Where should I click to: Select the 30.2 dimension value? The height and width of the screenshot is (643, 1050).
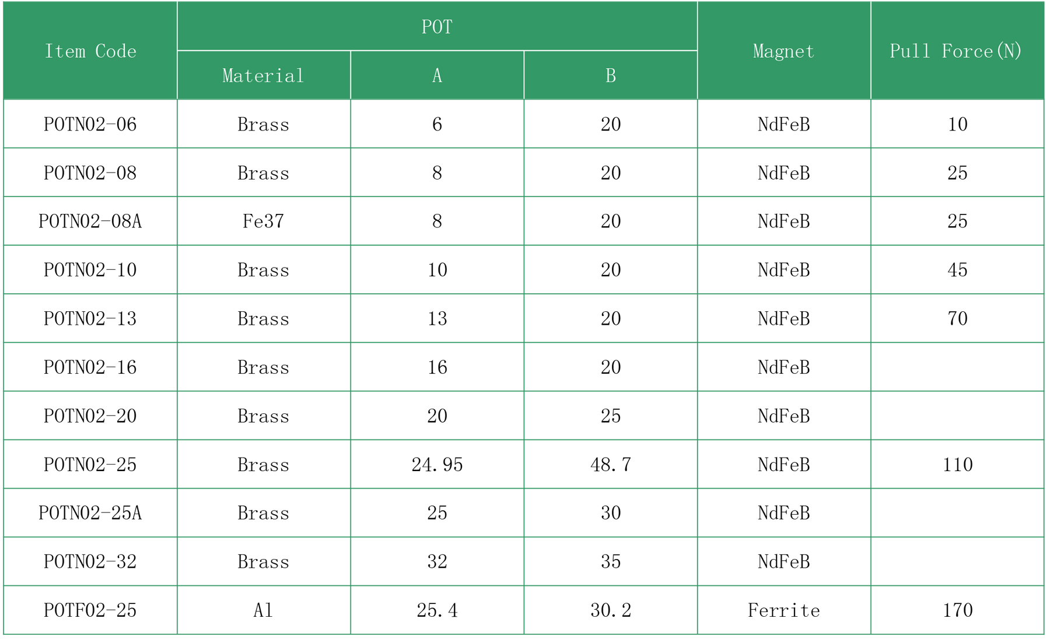610,610
